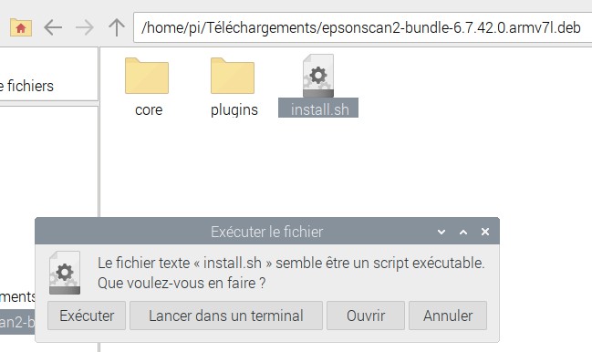
Task: Open the home folder icon
Action: click(x=21, y=27)
